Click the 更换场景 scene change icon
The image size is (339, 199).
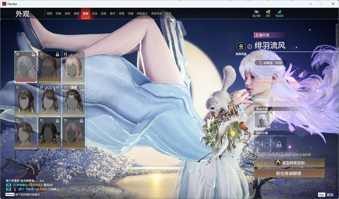tap(241, 47)
